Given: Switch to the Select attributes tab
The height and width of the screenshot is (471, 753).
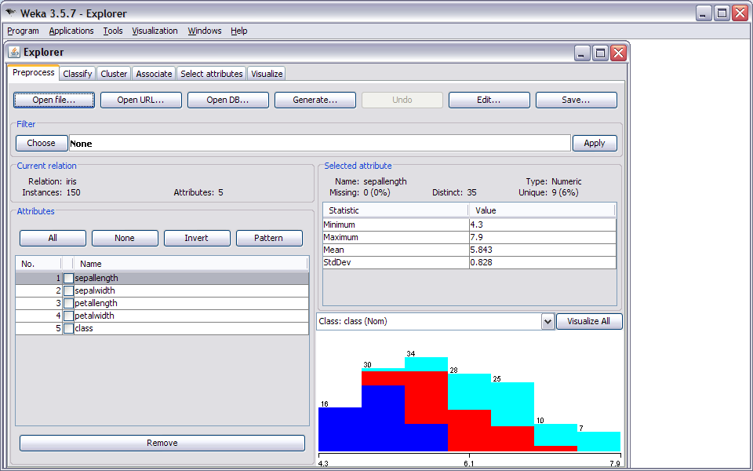Looking at the screenshot, I should 211,74.
